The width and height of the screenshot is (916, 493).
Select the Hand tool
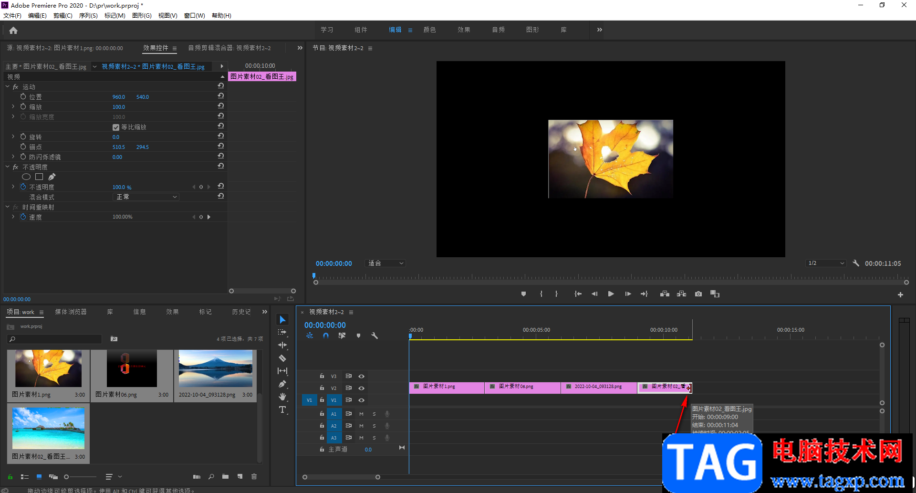282,397
